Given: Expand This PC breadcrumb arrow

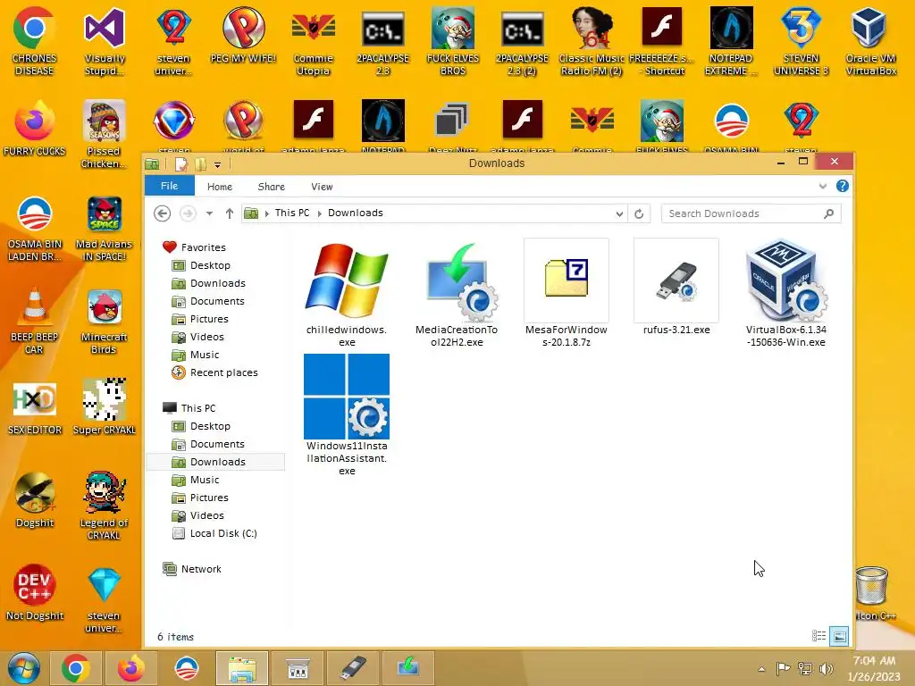Looking at the screenshot, I should pos(320,213).
